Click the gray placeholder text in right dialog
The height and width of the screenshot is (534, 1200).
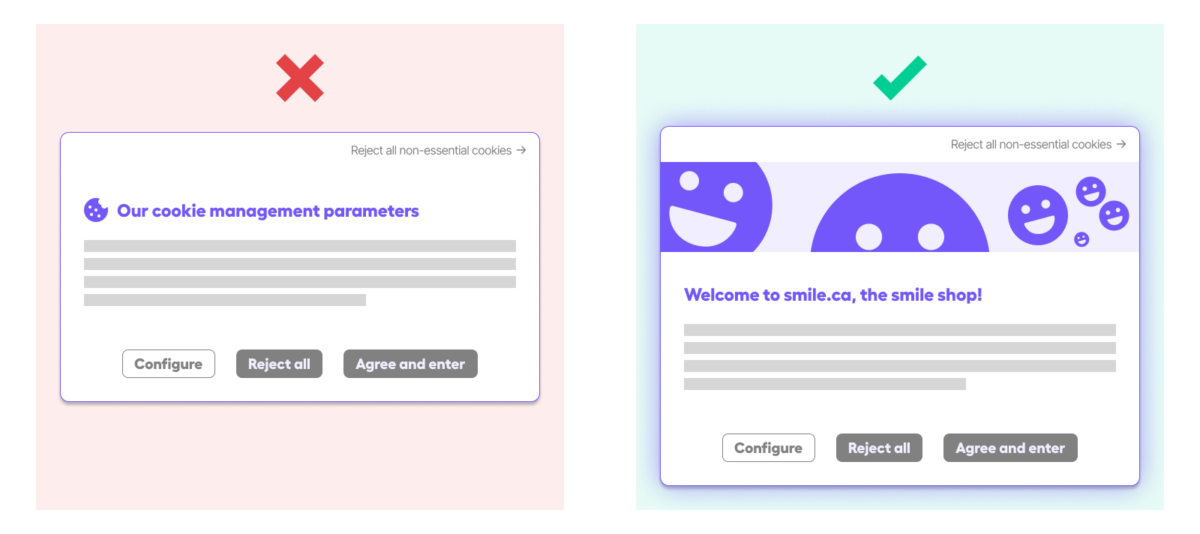click(x=900, y=357)
